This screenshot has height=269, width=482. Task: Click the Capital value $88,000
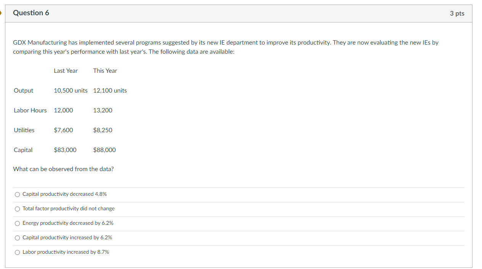104,150
